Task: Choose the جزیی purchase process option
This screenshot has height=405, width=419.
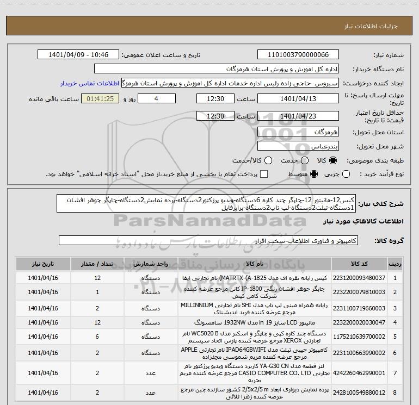Action: coord(346,174)
